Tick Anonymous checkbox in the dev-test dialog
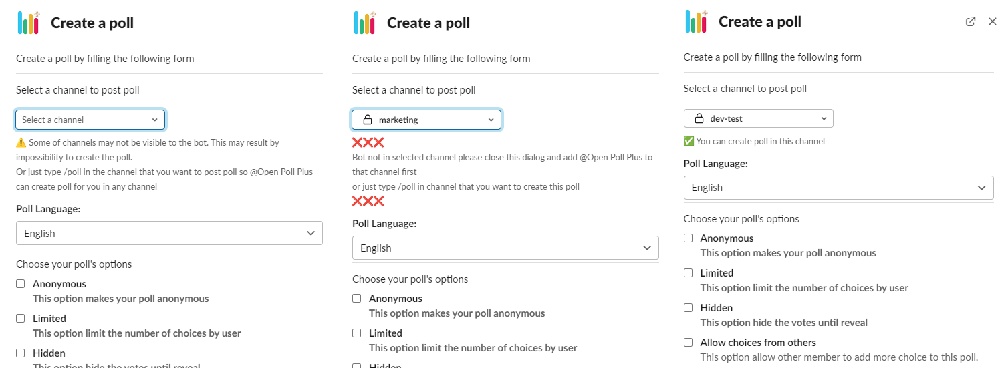The height and width of the screenshot is (368, 1004). tap(688, 238)
